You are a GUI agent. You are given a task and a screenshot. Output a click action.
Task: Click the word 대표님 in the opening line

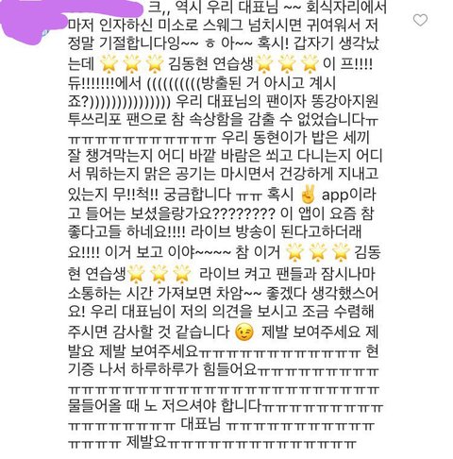coord(259,8)
